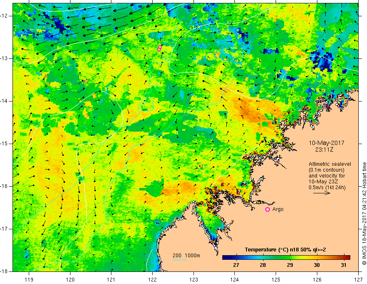The image size is (367, 284).
Task: Click the latitude axis label "-14"
Action: click(x=4, y=101)
